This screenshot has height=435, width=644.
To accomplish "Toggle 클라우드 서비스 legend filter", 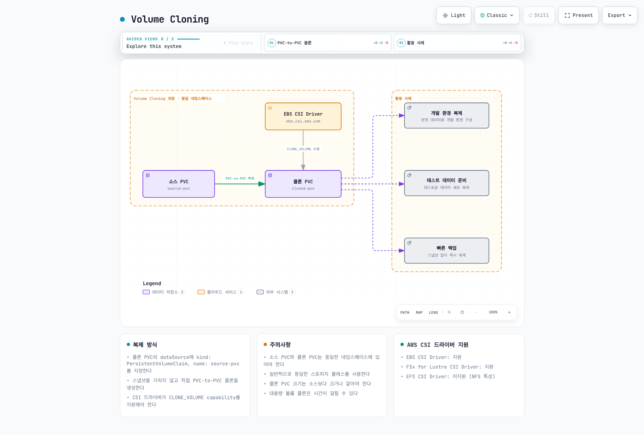I will point(220,292).
